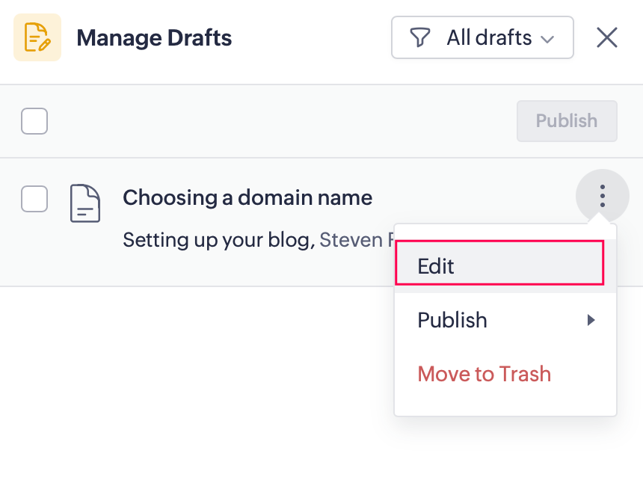Click the document icon beside the draft
This screenshot has height=477, width=643.
84,203
